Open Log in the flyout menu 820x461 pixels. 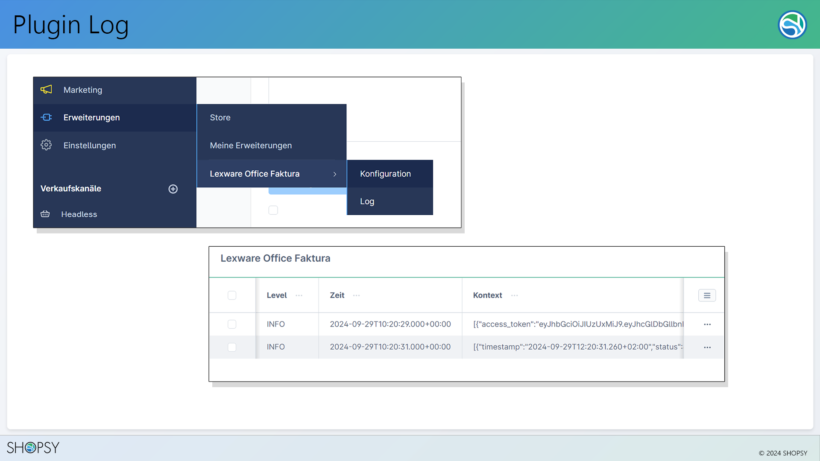coord(390,201)
